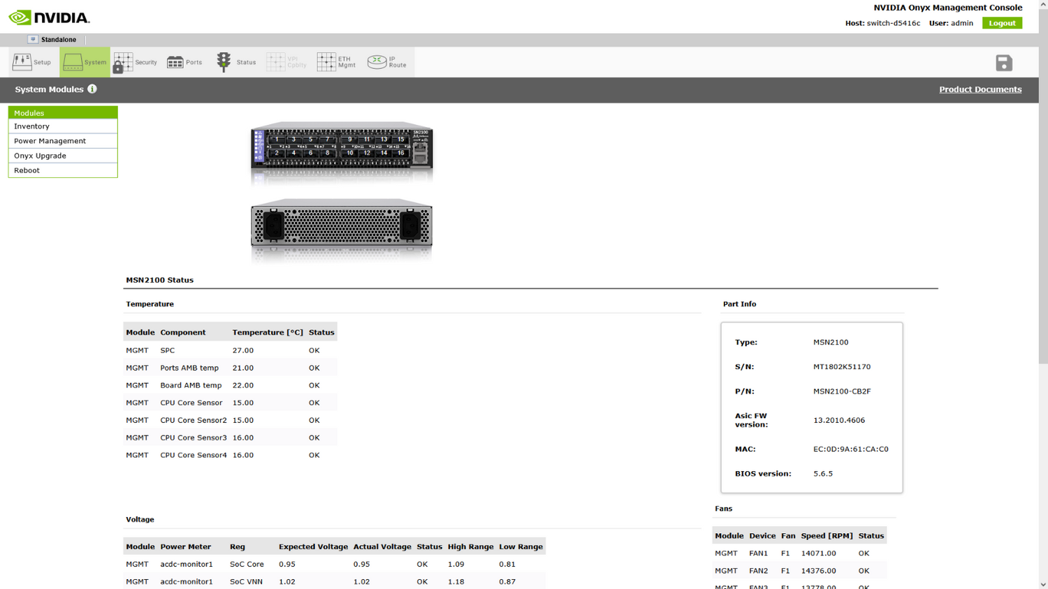Open Reboot in the side menu

click(63, 170)
